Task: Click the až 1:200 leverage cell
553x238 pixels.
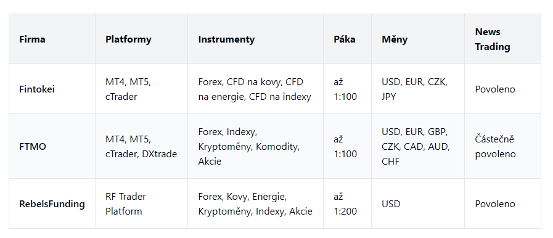Action: point(347,204)
